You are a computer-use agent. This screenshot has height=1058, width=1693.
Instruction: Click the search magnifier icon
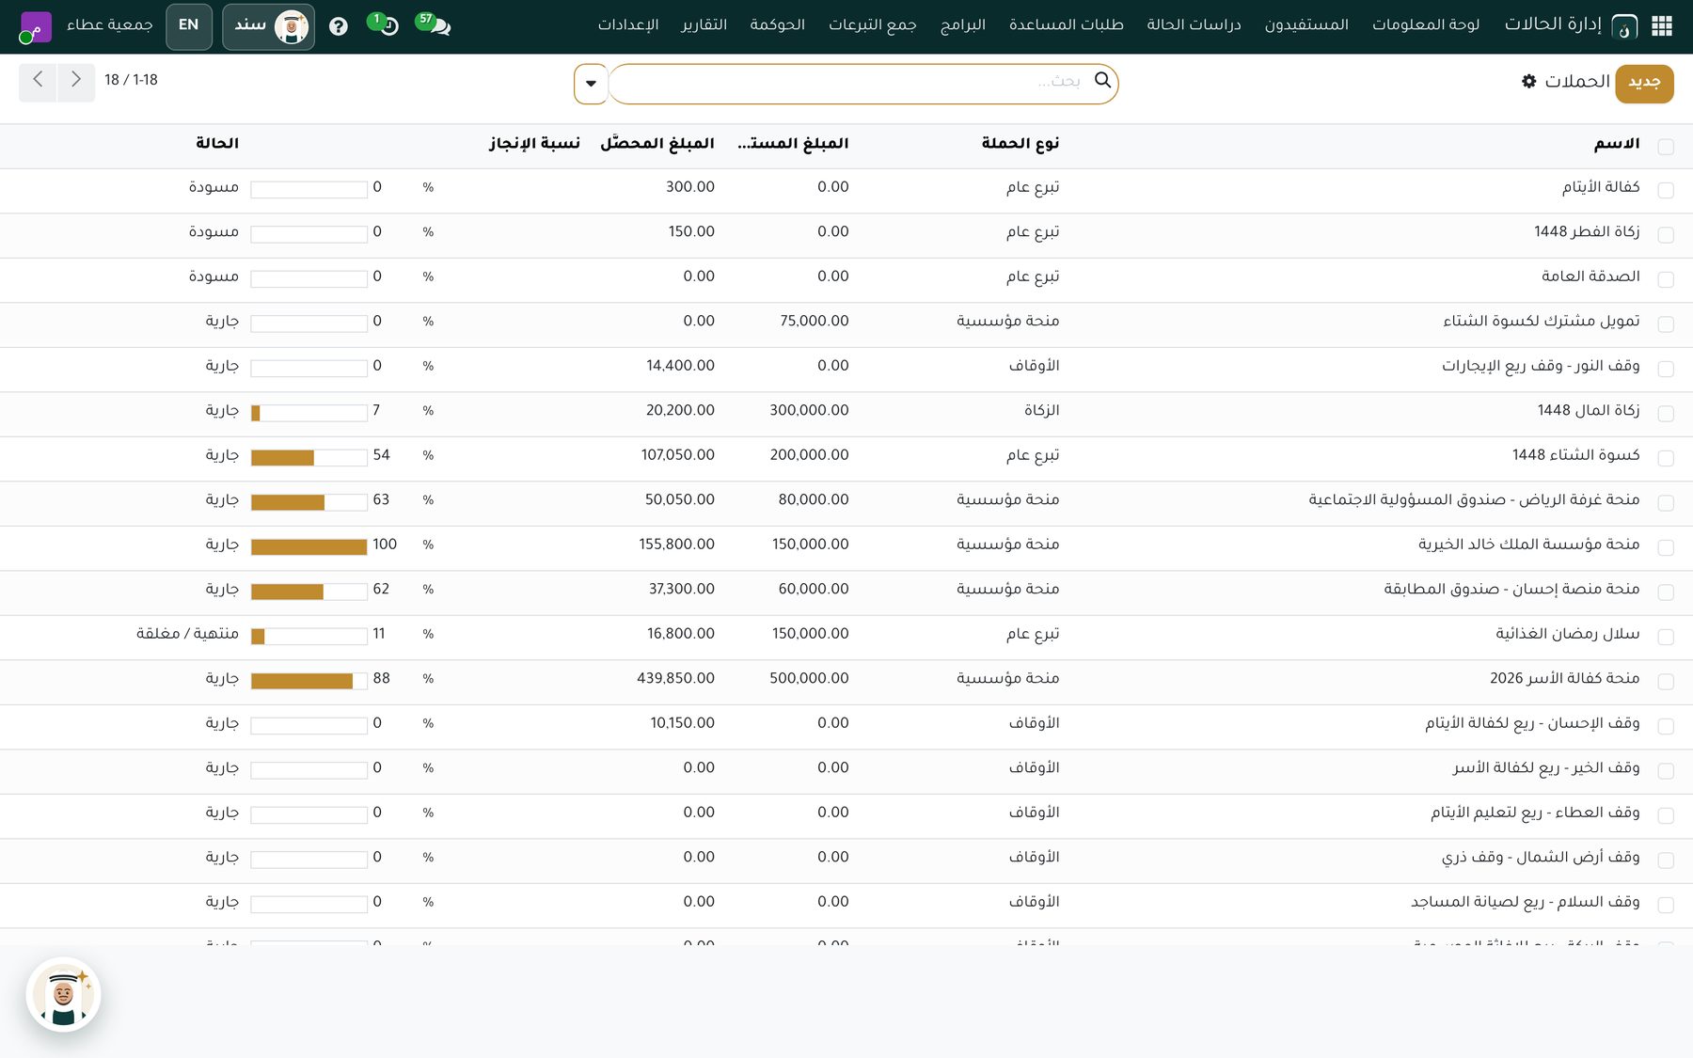(1102, 81)
